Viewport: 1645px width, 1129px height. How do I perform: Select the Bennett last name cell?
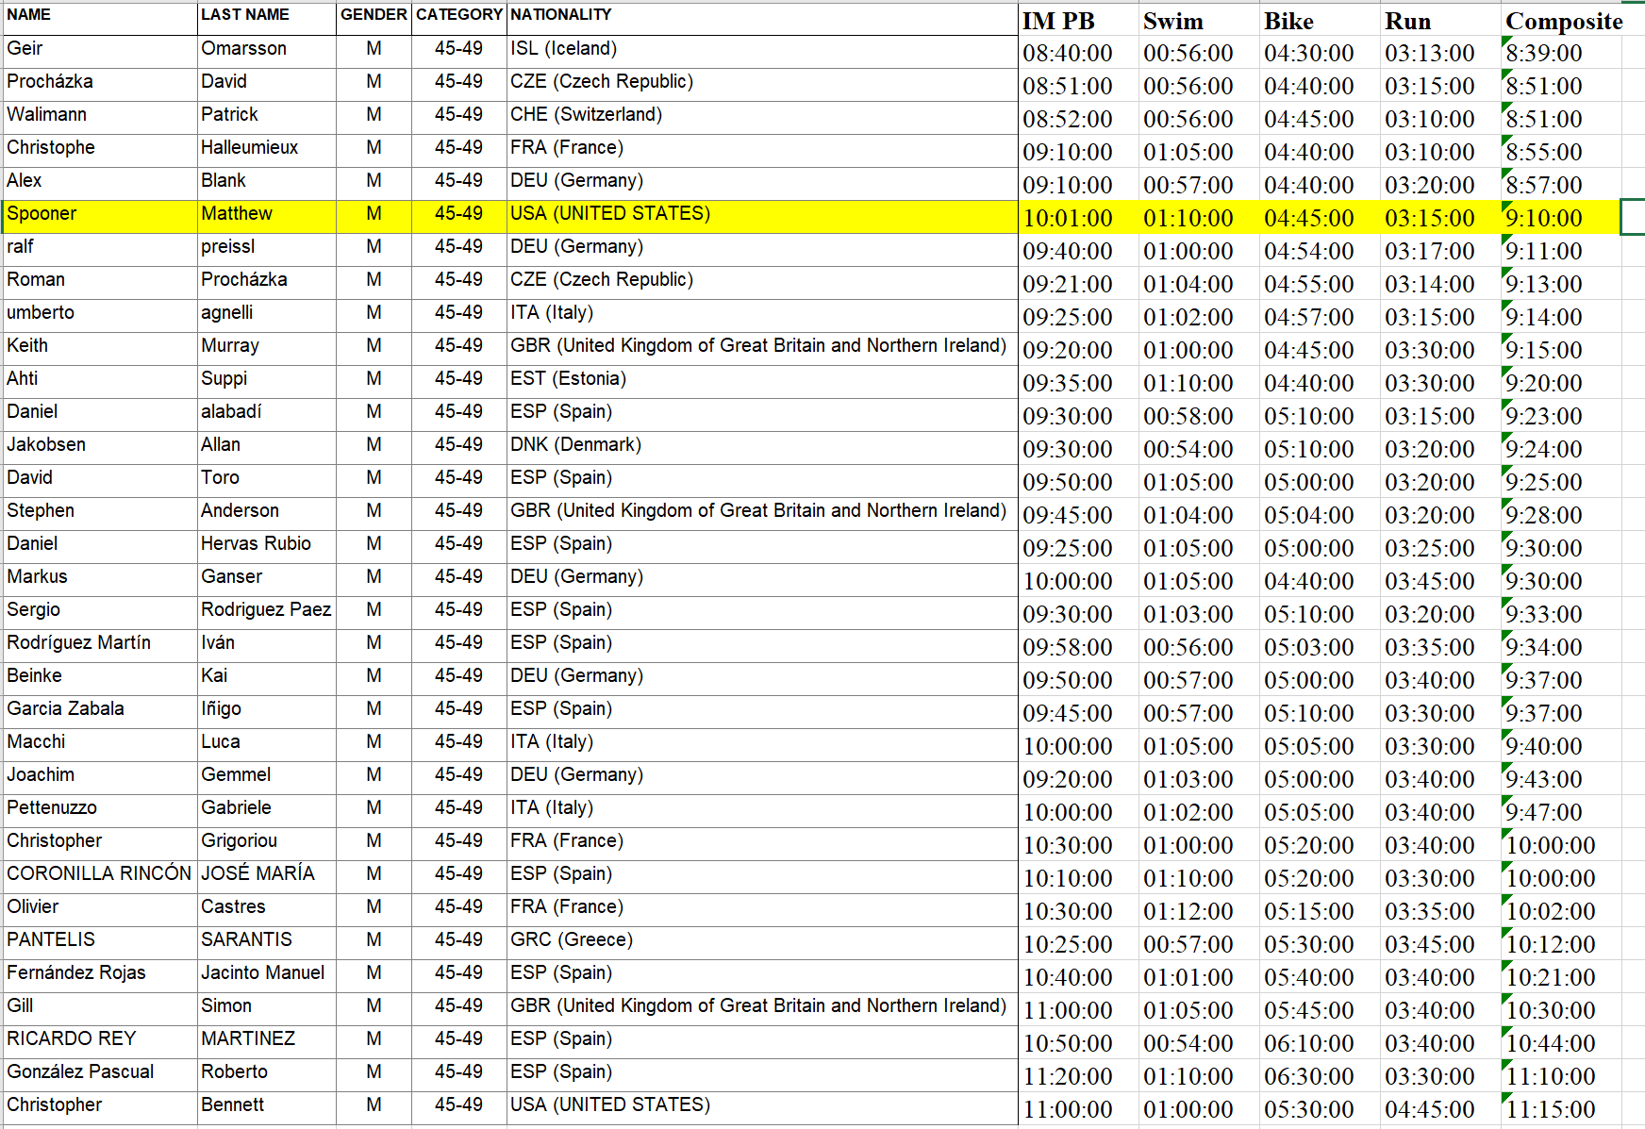pyautogui.click(x=267, y=1108)
